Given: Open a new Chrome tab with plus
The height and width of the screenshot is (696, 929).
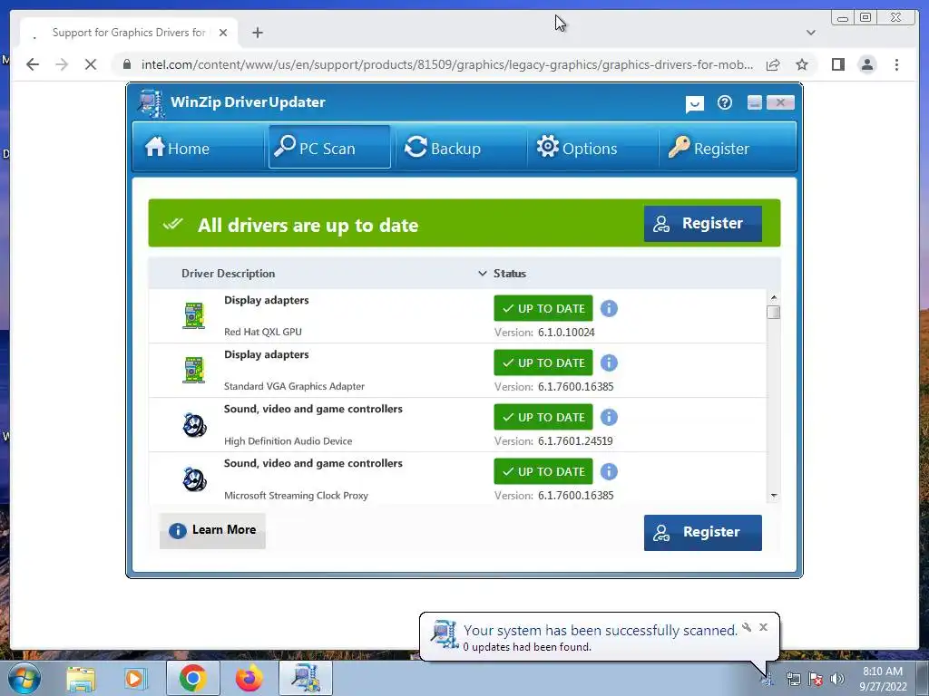Looking at the screenshot, I should [257, 33].
